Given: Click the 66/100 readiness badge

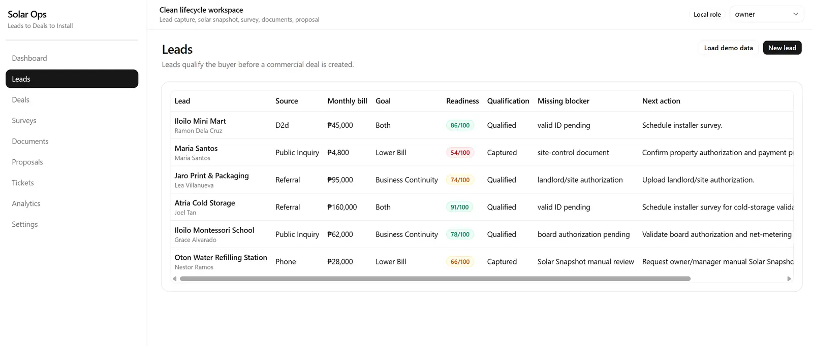Looking at the screenshot, I should tap(460, 262).
